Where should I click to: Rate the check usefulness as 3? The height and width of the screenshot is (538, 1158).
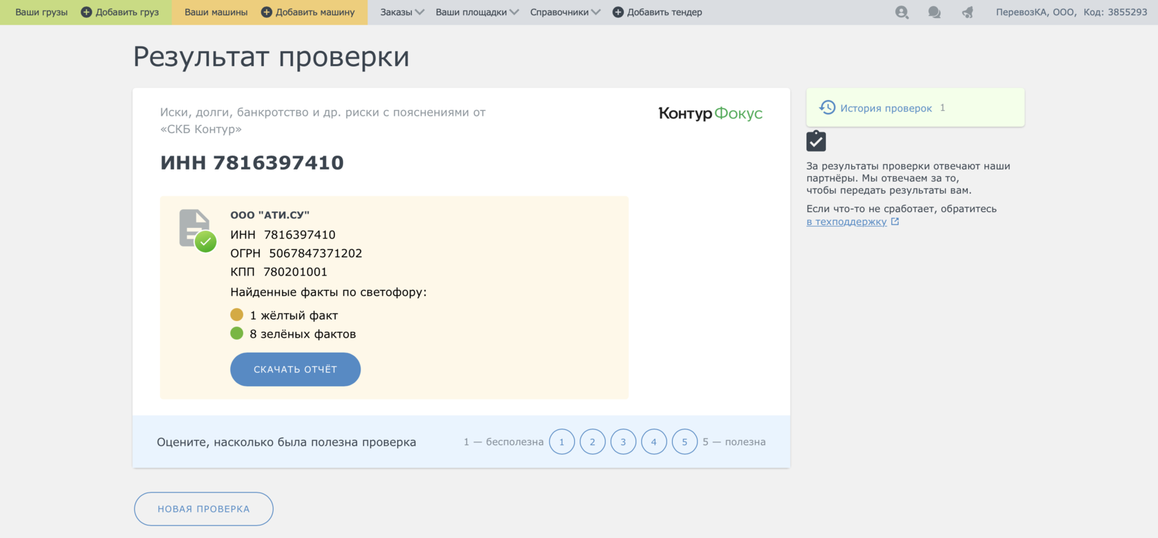623,442
